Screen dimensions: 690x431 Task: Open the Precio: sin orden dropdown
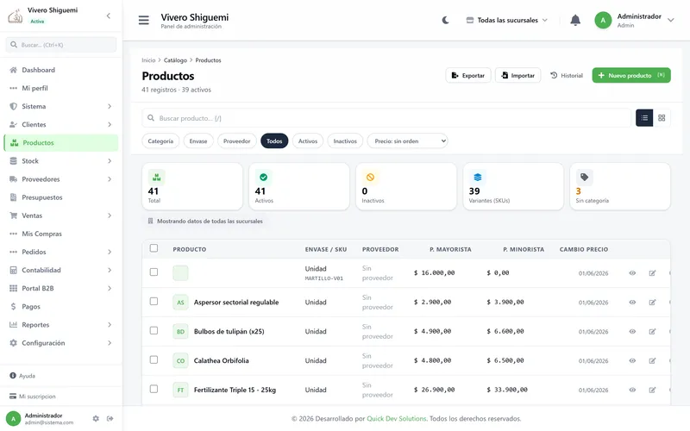[407, 141]
